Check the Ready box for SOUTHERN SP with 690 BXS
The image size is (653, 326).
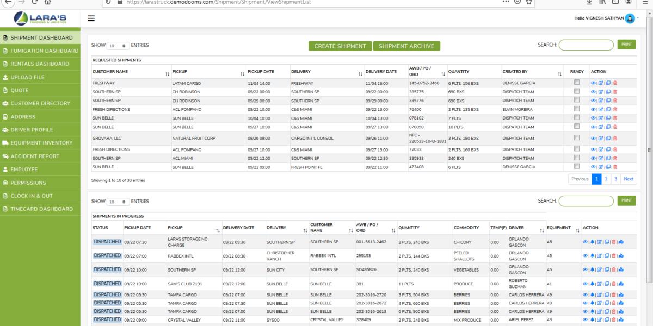click(x=577, y=92)
